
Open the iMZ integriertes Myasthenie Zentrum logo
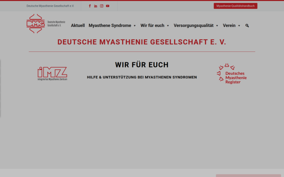[x=53, y=74]
